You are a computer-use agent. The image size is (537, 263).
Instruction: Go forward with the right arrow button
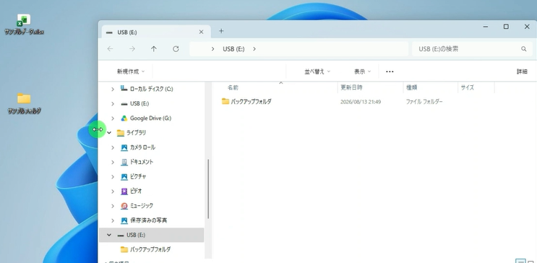[132, 49]
